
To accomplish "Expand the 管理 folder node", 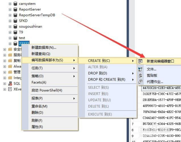I will click(x=5, y=72).
